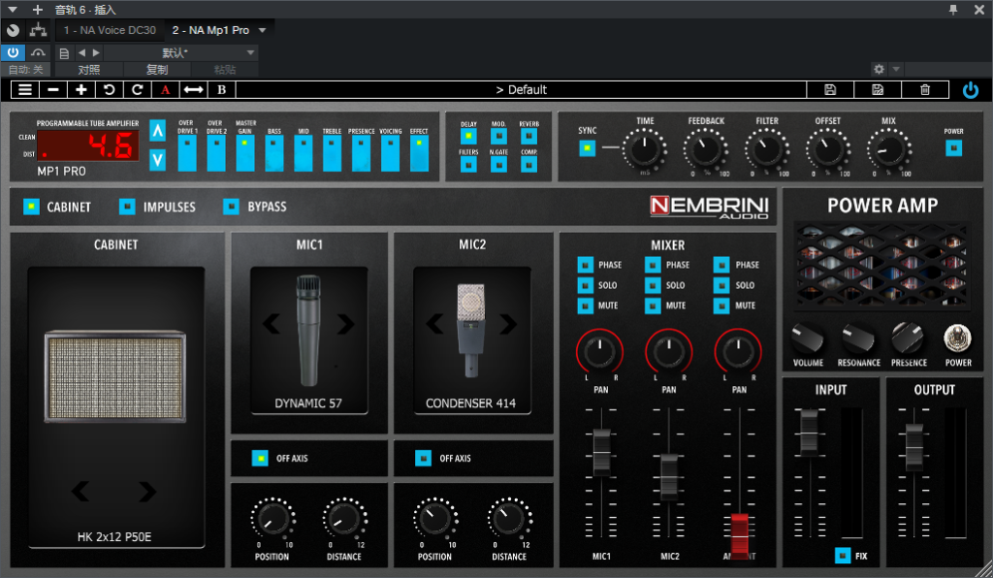
Task: Toggle SOLO on the MIC2 mixer channel
Action: (653, 285)
